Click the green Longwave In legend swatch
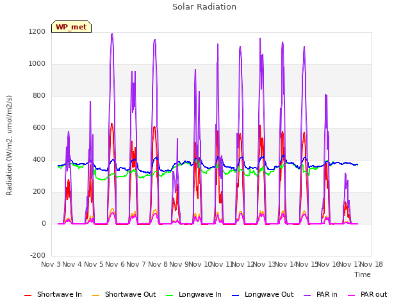Screen dimensions: 410x307 169,295
